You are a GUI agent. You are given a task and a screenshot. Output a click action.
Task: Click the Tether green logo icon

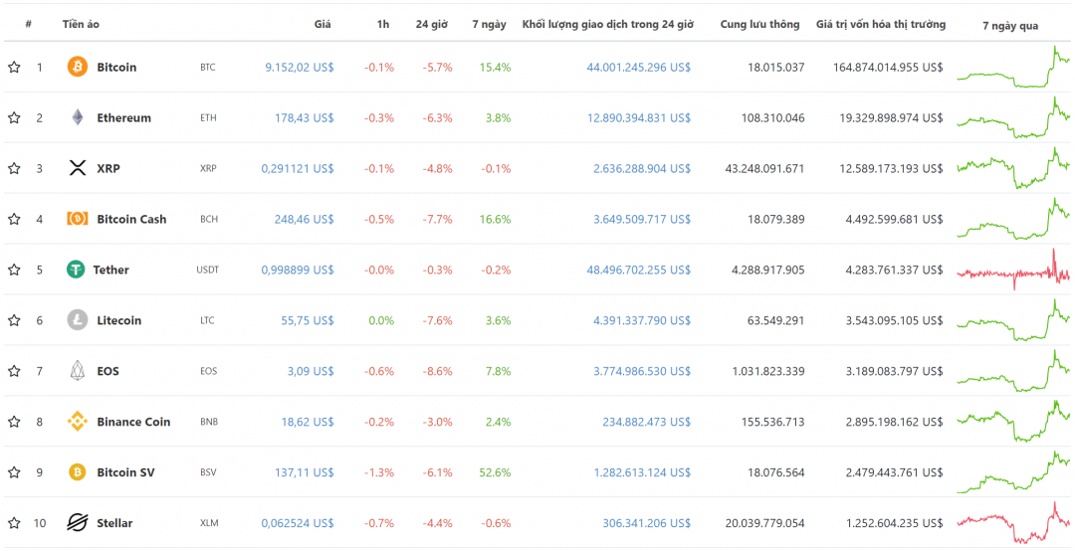[76, 270]
